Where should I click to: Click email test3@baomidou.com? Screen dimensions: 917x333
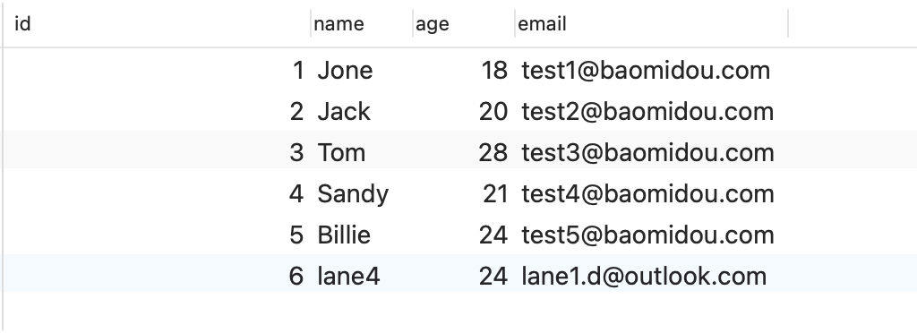647,152
